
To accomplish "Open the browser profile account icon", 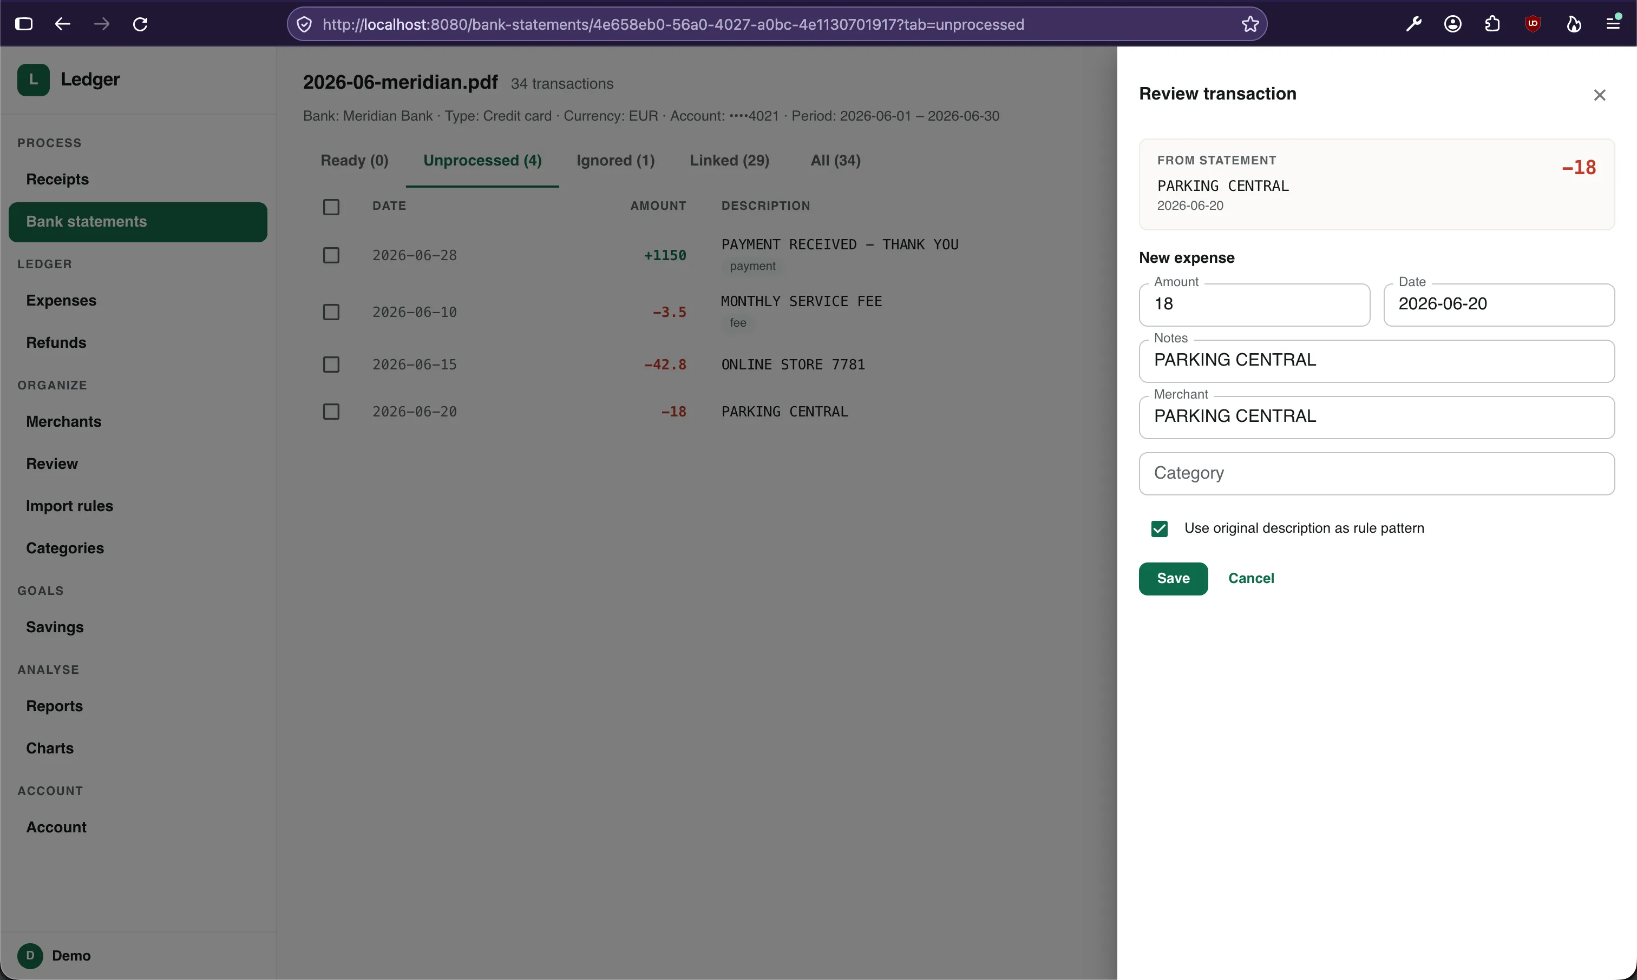I will coord(1452,24).
